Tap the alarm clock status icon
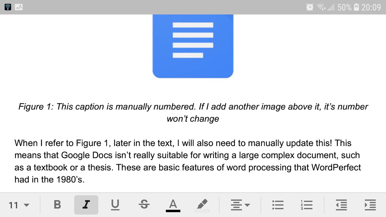 pyautogui.click(x=310, y=7)
